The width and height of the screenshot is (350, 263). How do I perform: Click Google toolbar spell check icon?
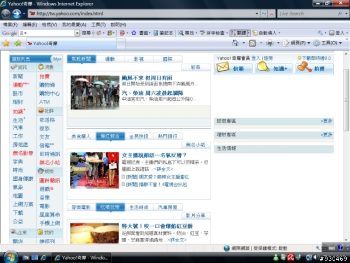tap(202, 33)
